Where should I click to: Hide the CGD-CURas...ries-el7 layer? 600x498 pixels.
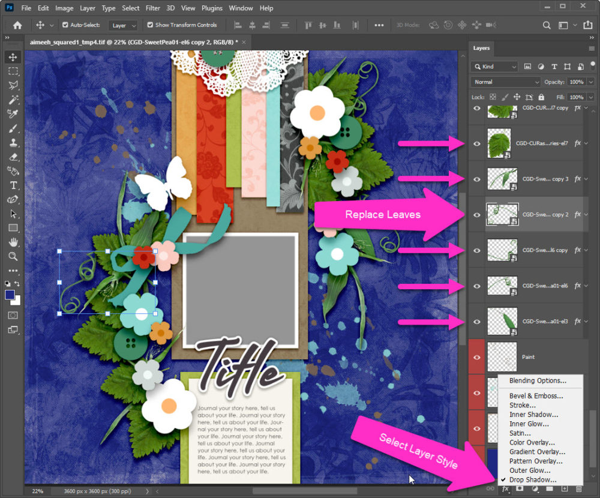pyautogui.click(x=477, y=143)
